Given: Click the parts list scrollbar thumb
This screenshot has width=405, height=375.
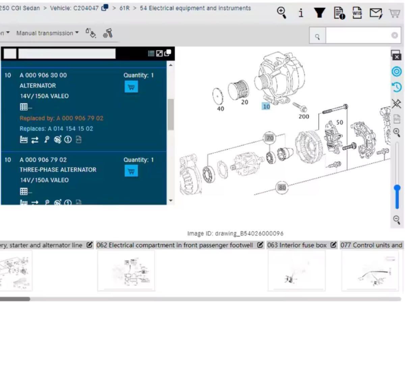Looking at the screenshot, I should [x=171, y=115].
